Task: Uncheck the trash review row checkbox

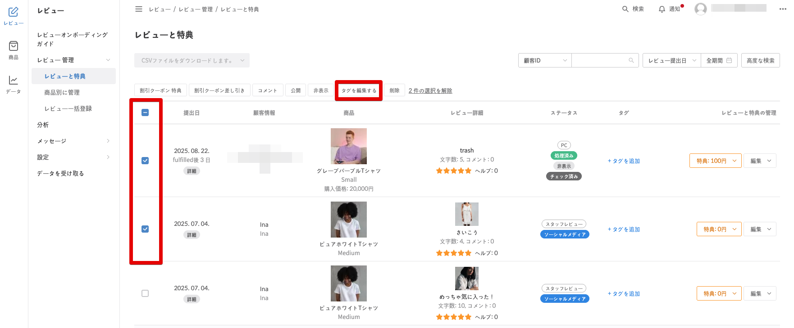Action: point(145,161)
